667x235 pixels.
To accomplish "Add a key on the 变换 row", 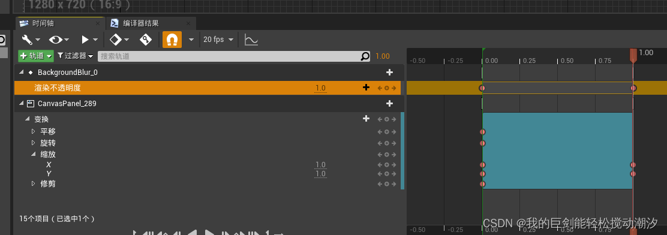I will pos(387,119).
